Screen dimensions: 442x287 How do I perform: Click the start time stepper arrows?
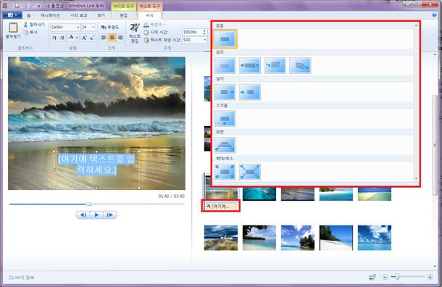coord(204,32)
